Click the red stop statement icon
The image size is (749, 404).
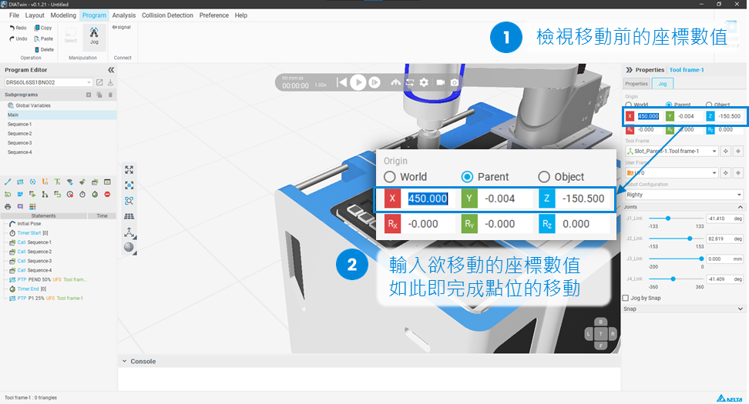[x=107, y=194]
